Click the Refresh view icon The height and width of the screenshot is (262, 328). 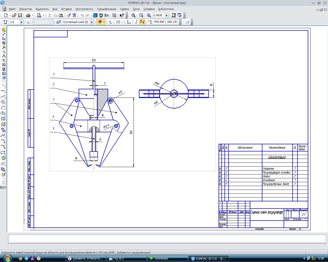(x=180, y=15)
